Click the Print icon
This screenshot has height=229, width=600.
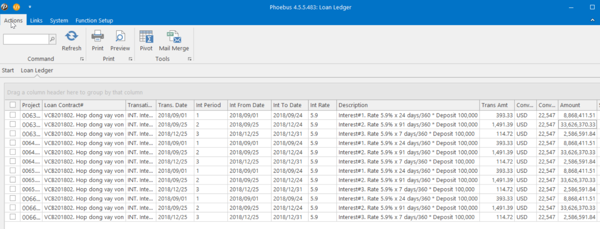click(x=98, y=37)
